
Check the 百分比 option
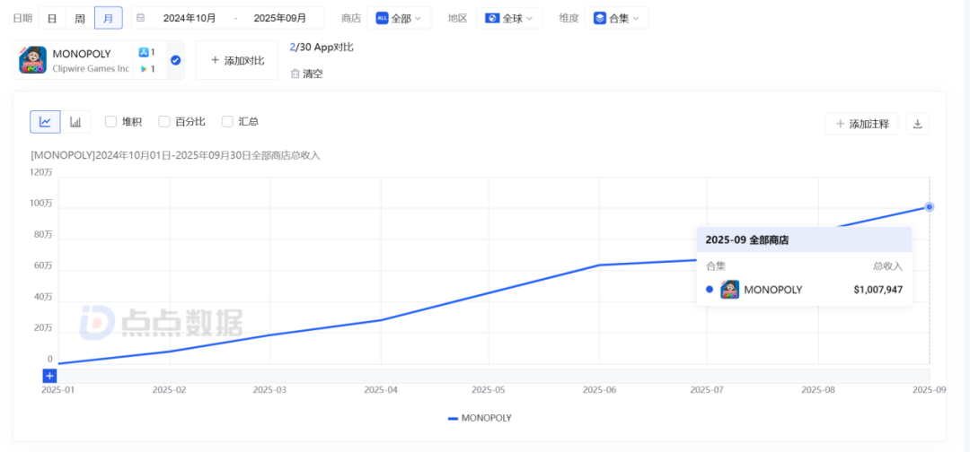pyautogui.click(x=164, y=122)
